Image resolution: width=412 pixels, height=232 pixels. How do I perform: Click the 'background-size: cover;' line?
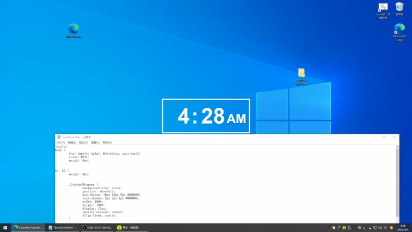point(102,188)
